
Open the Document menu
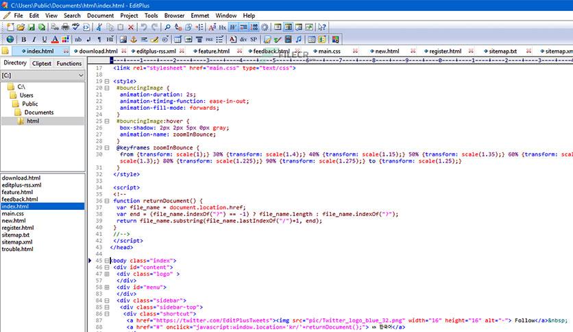101,16
